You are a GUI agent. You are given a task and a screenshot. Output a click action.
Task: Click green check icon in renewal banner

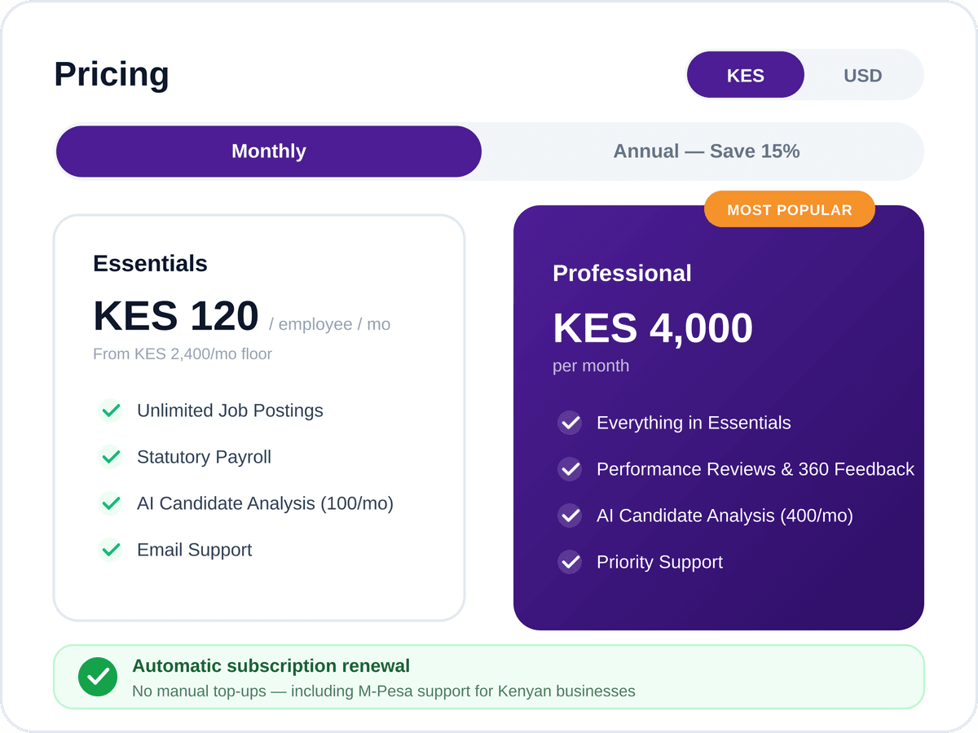tap(98, 676)
